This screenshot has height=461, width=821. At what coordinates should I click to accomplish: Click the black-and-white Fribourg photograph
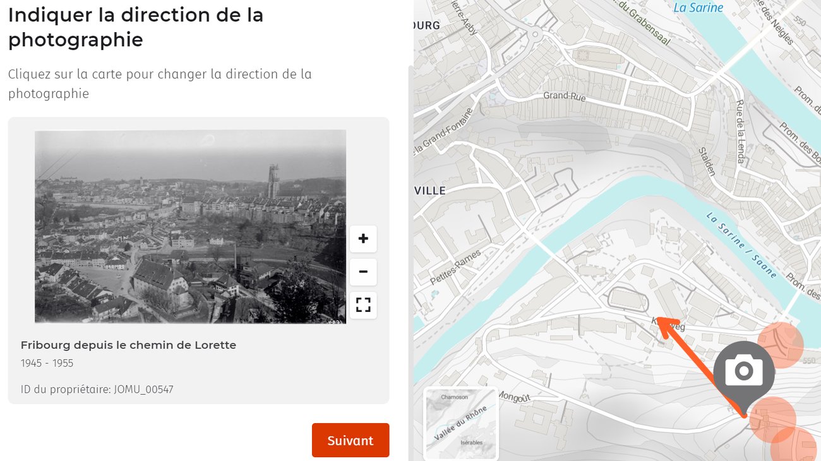190,227
